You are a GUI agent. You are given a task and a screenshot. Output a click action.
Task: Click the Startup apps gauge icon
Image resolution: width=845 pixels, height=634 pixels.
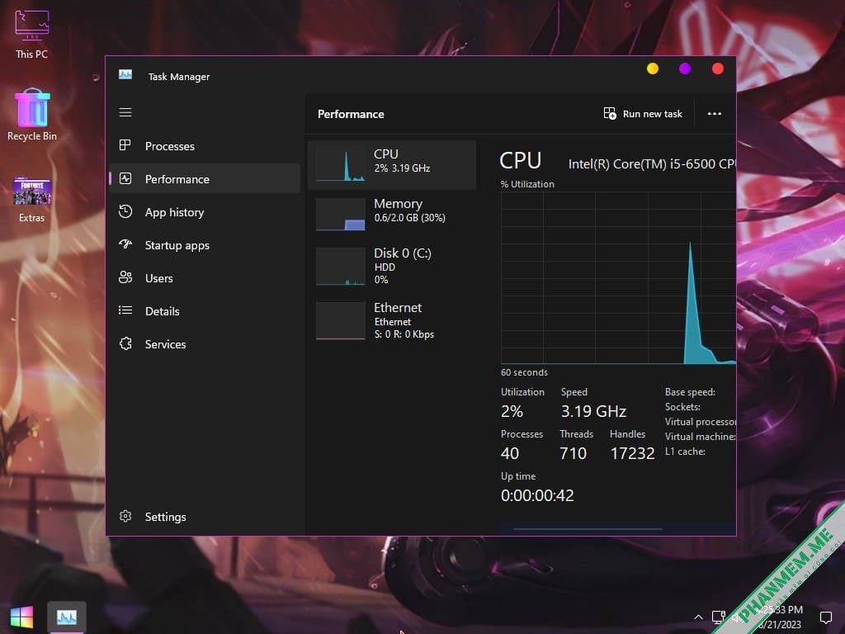pyautogui.click(x=125, y=244)
